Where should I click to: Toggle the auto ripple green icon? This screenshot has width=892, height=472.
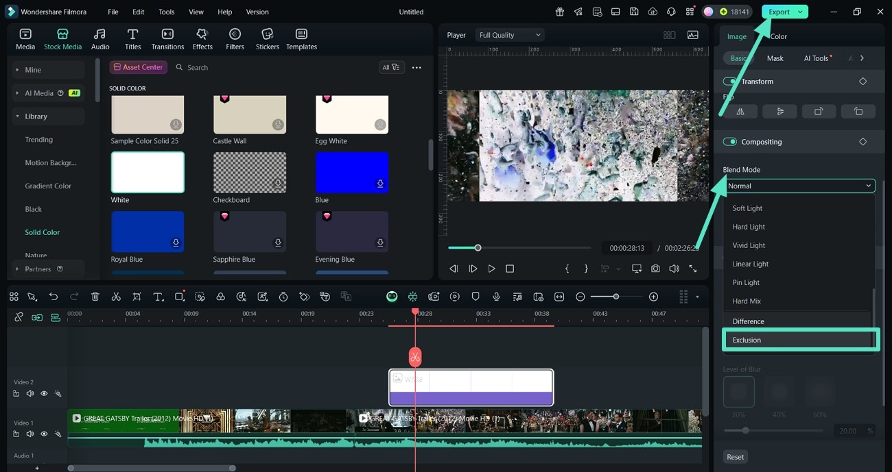37,317
